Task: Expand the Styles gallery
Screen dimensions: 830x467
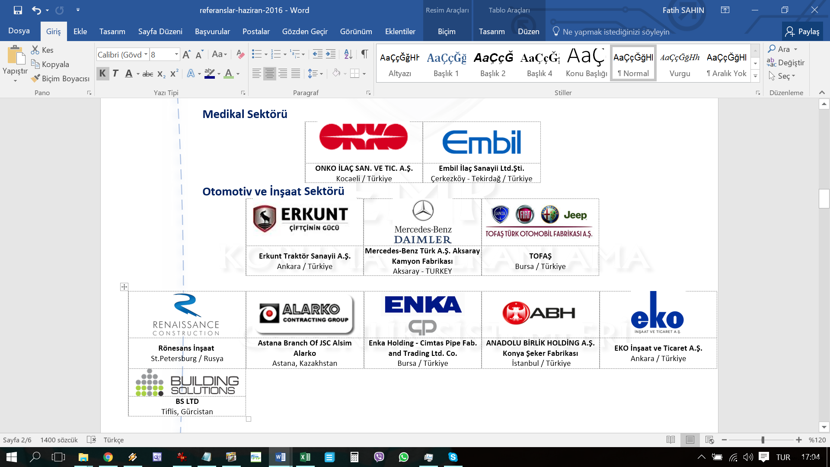Action: click(755, 77)
